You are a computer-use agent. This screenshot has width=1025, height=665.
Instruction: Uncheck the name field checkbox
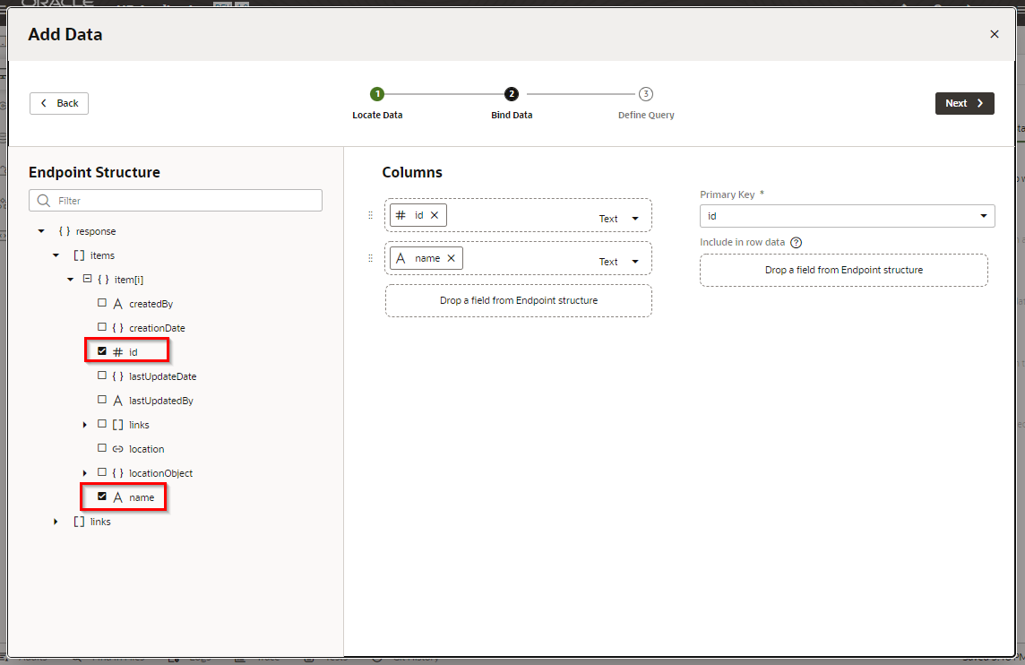coord(102,497)
